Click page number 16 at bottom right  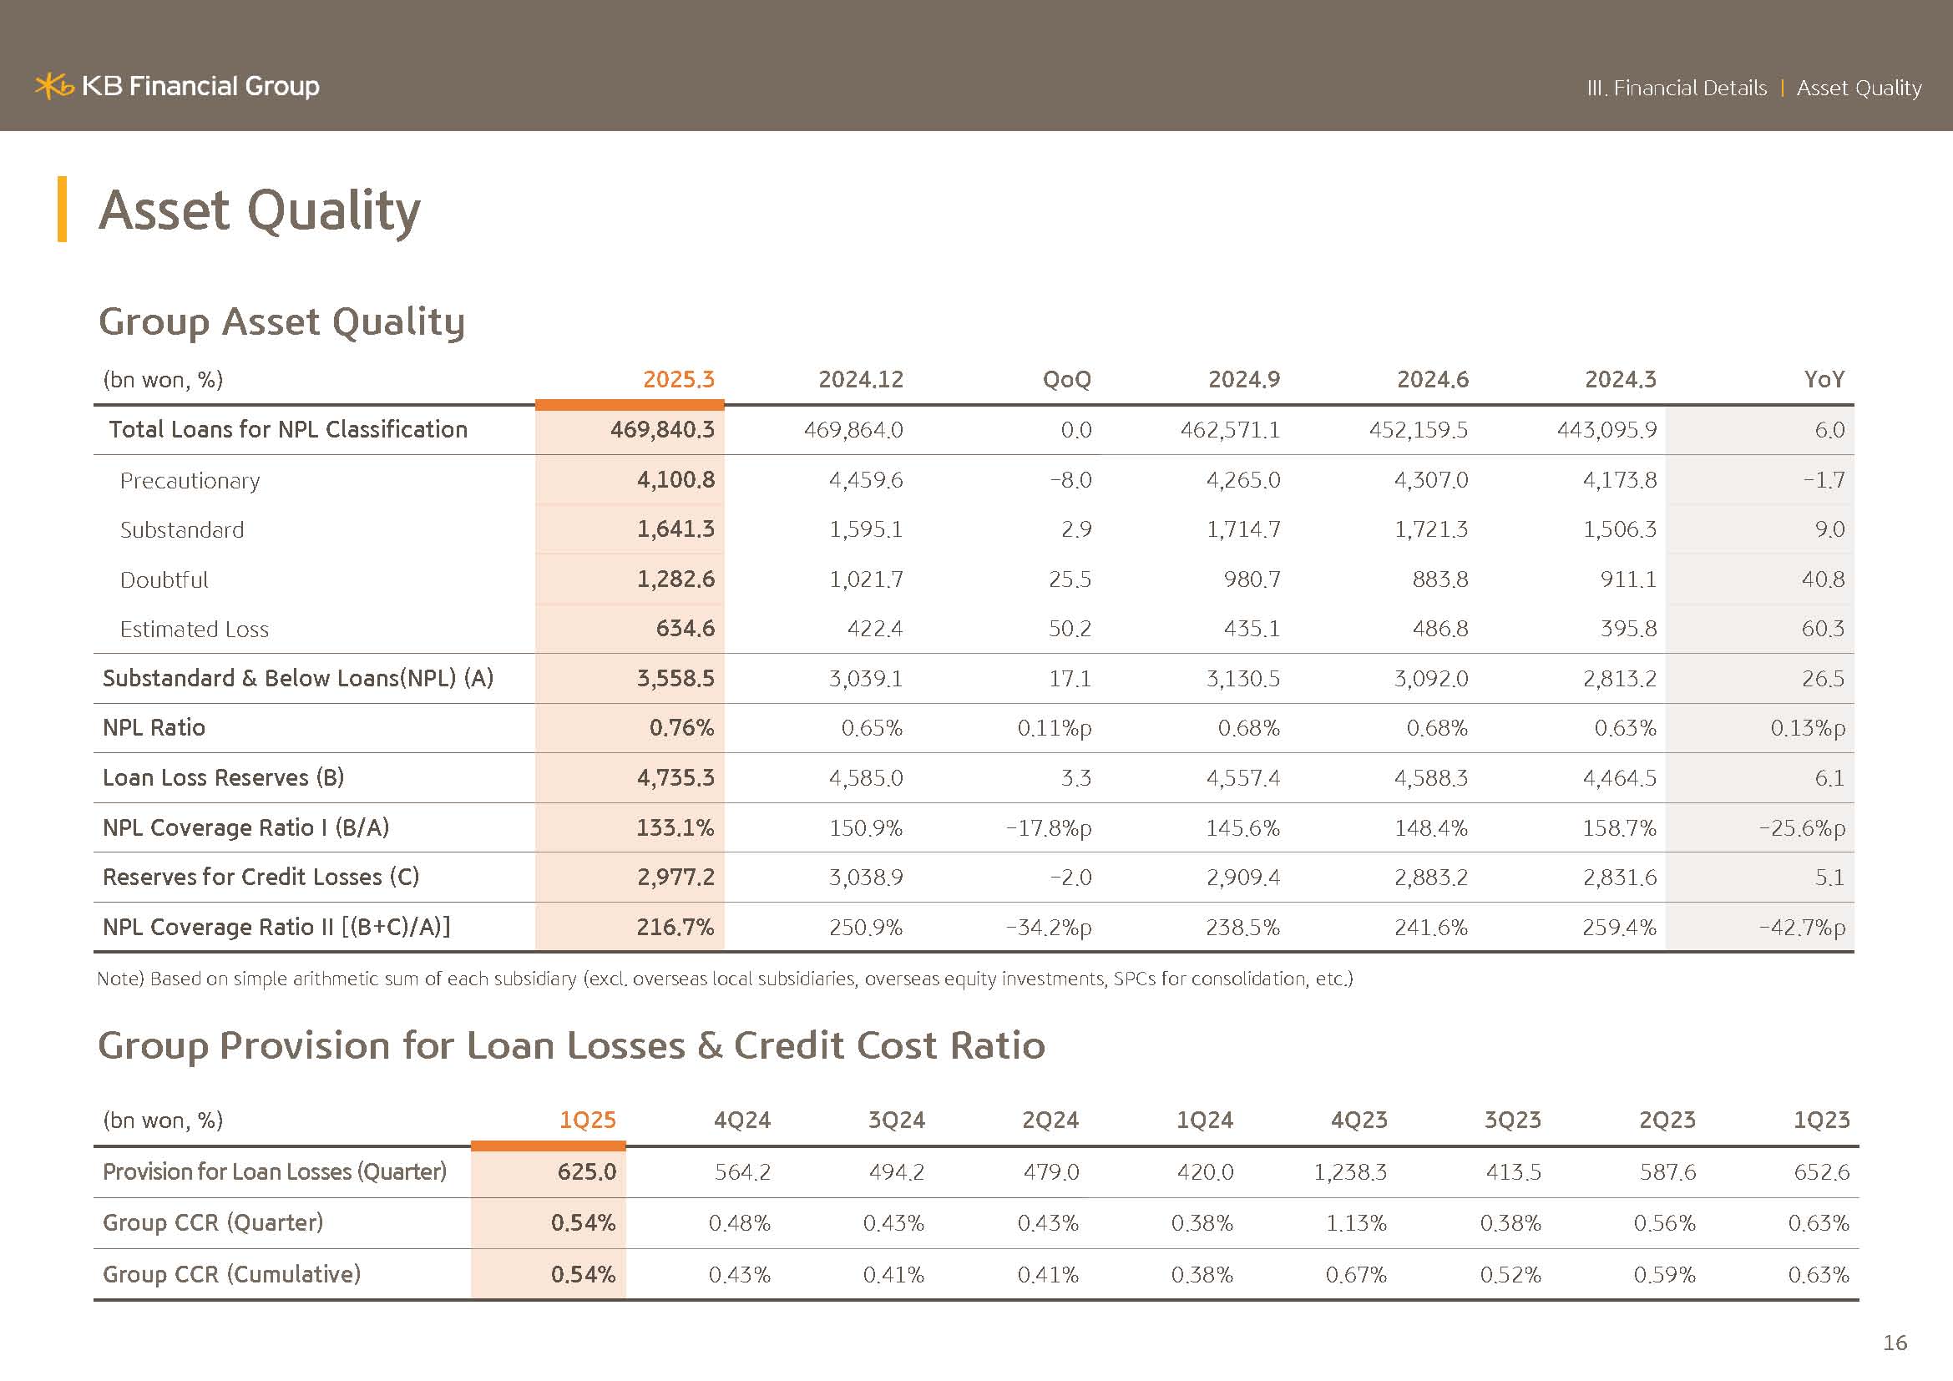click(x=1895, y=1343)
